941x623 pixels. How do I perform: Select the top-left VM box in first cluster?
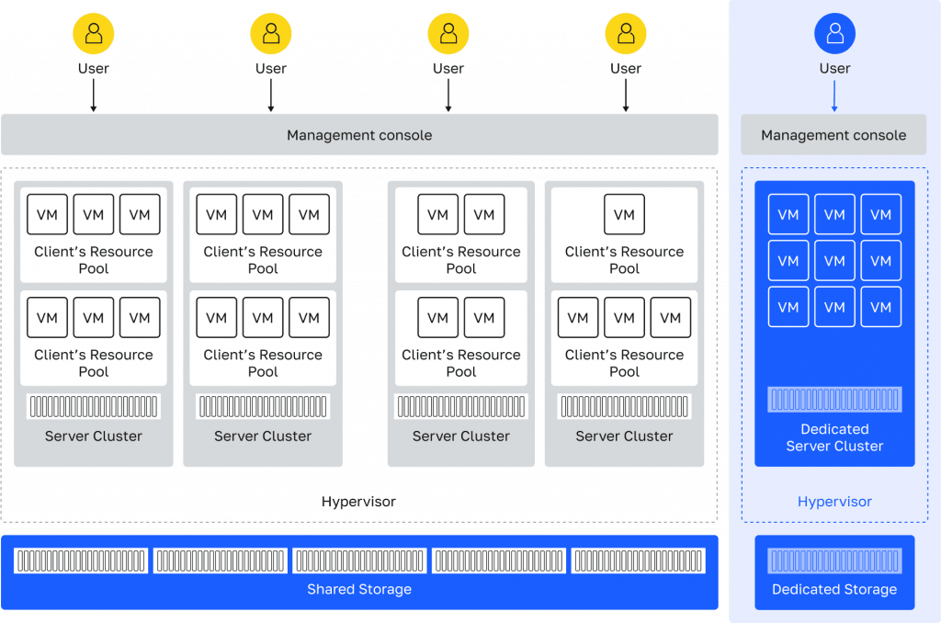47,214
